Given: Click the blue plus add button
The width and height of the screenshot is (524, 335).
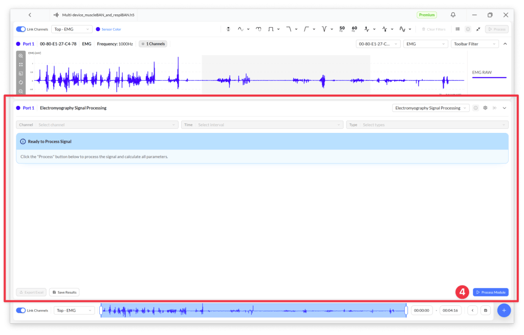Looking at the screenshot, I should tap(504, 310).
